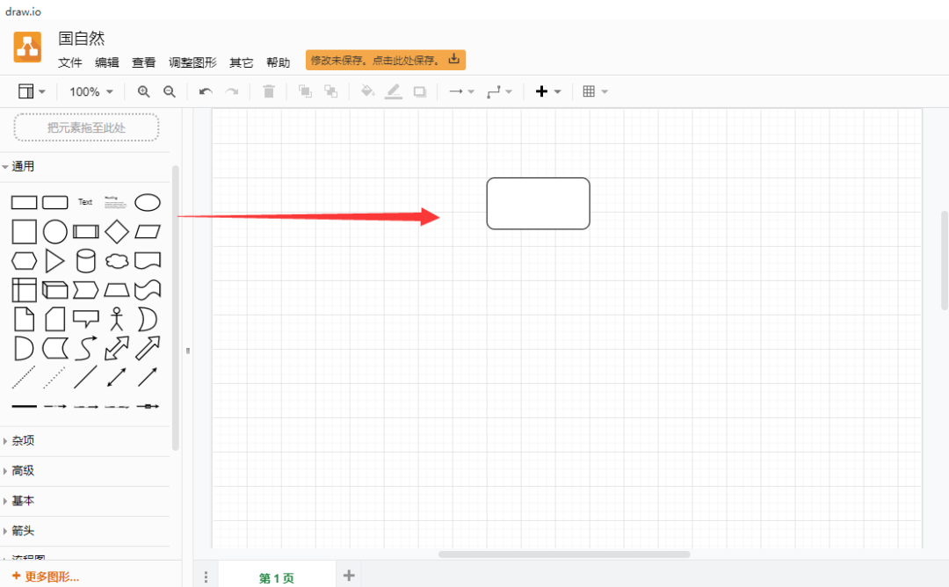Select the trapezoid shape in palette
The width and height of the screenshot is (949, 587).
pyautogui.click(x=117, y=290)
